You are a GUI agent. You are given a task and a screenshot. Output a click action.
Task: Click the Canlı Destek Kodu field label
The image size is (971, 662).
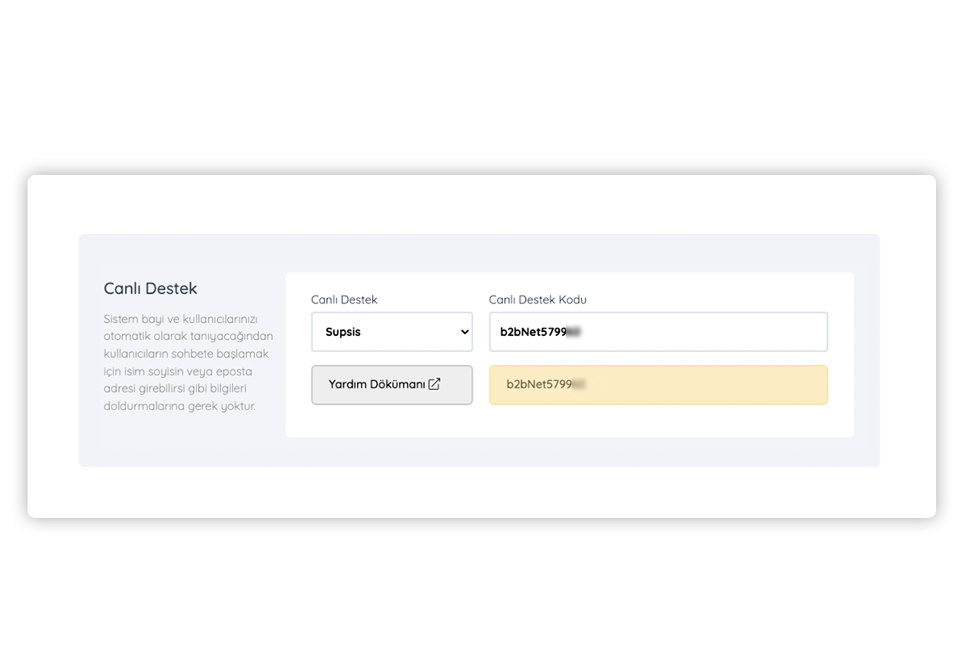tap(537, 299)
